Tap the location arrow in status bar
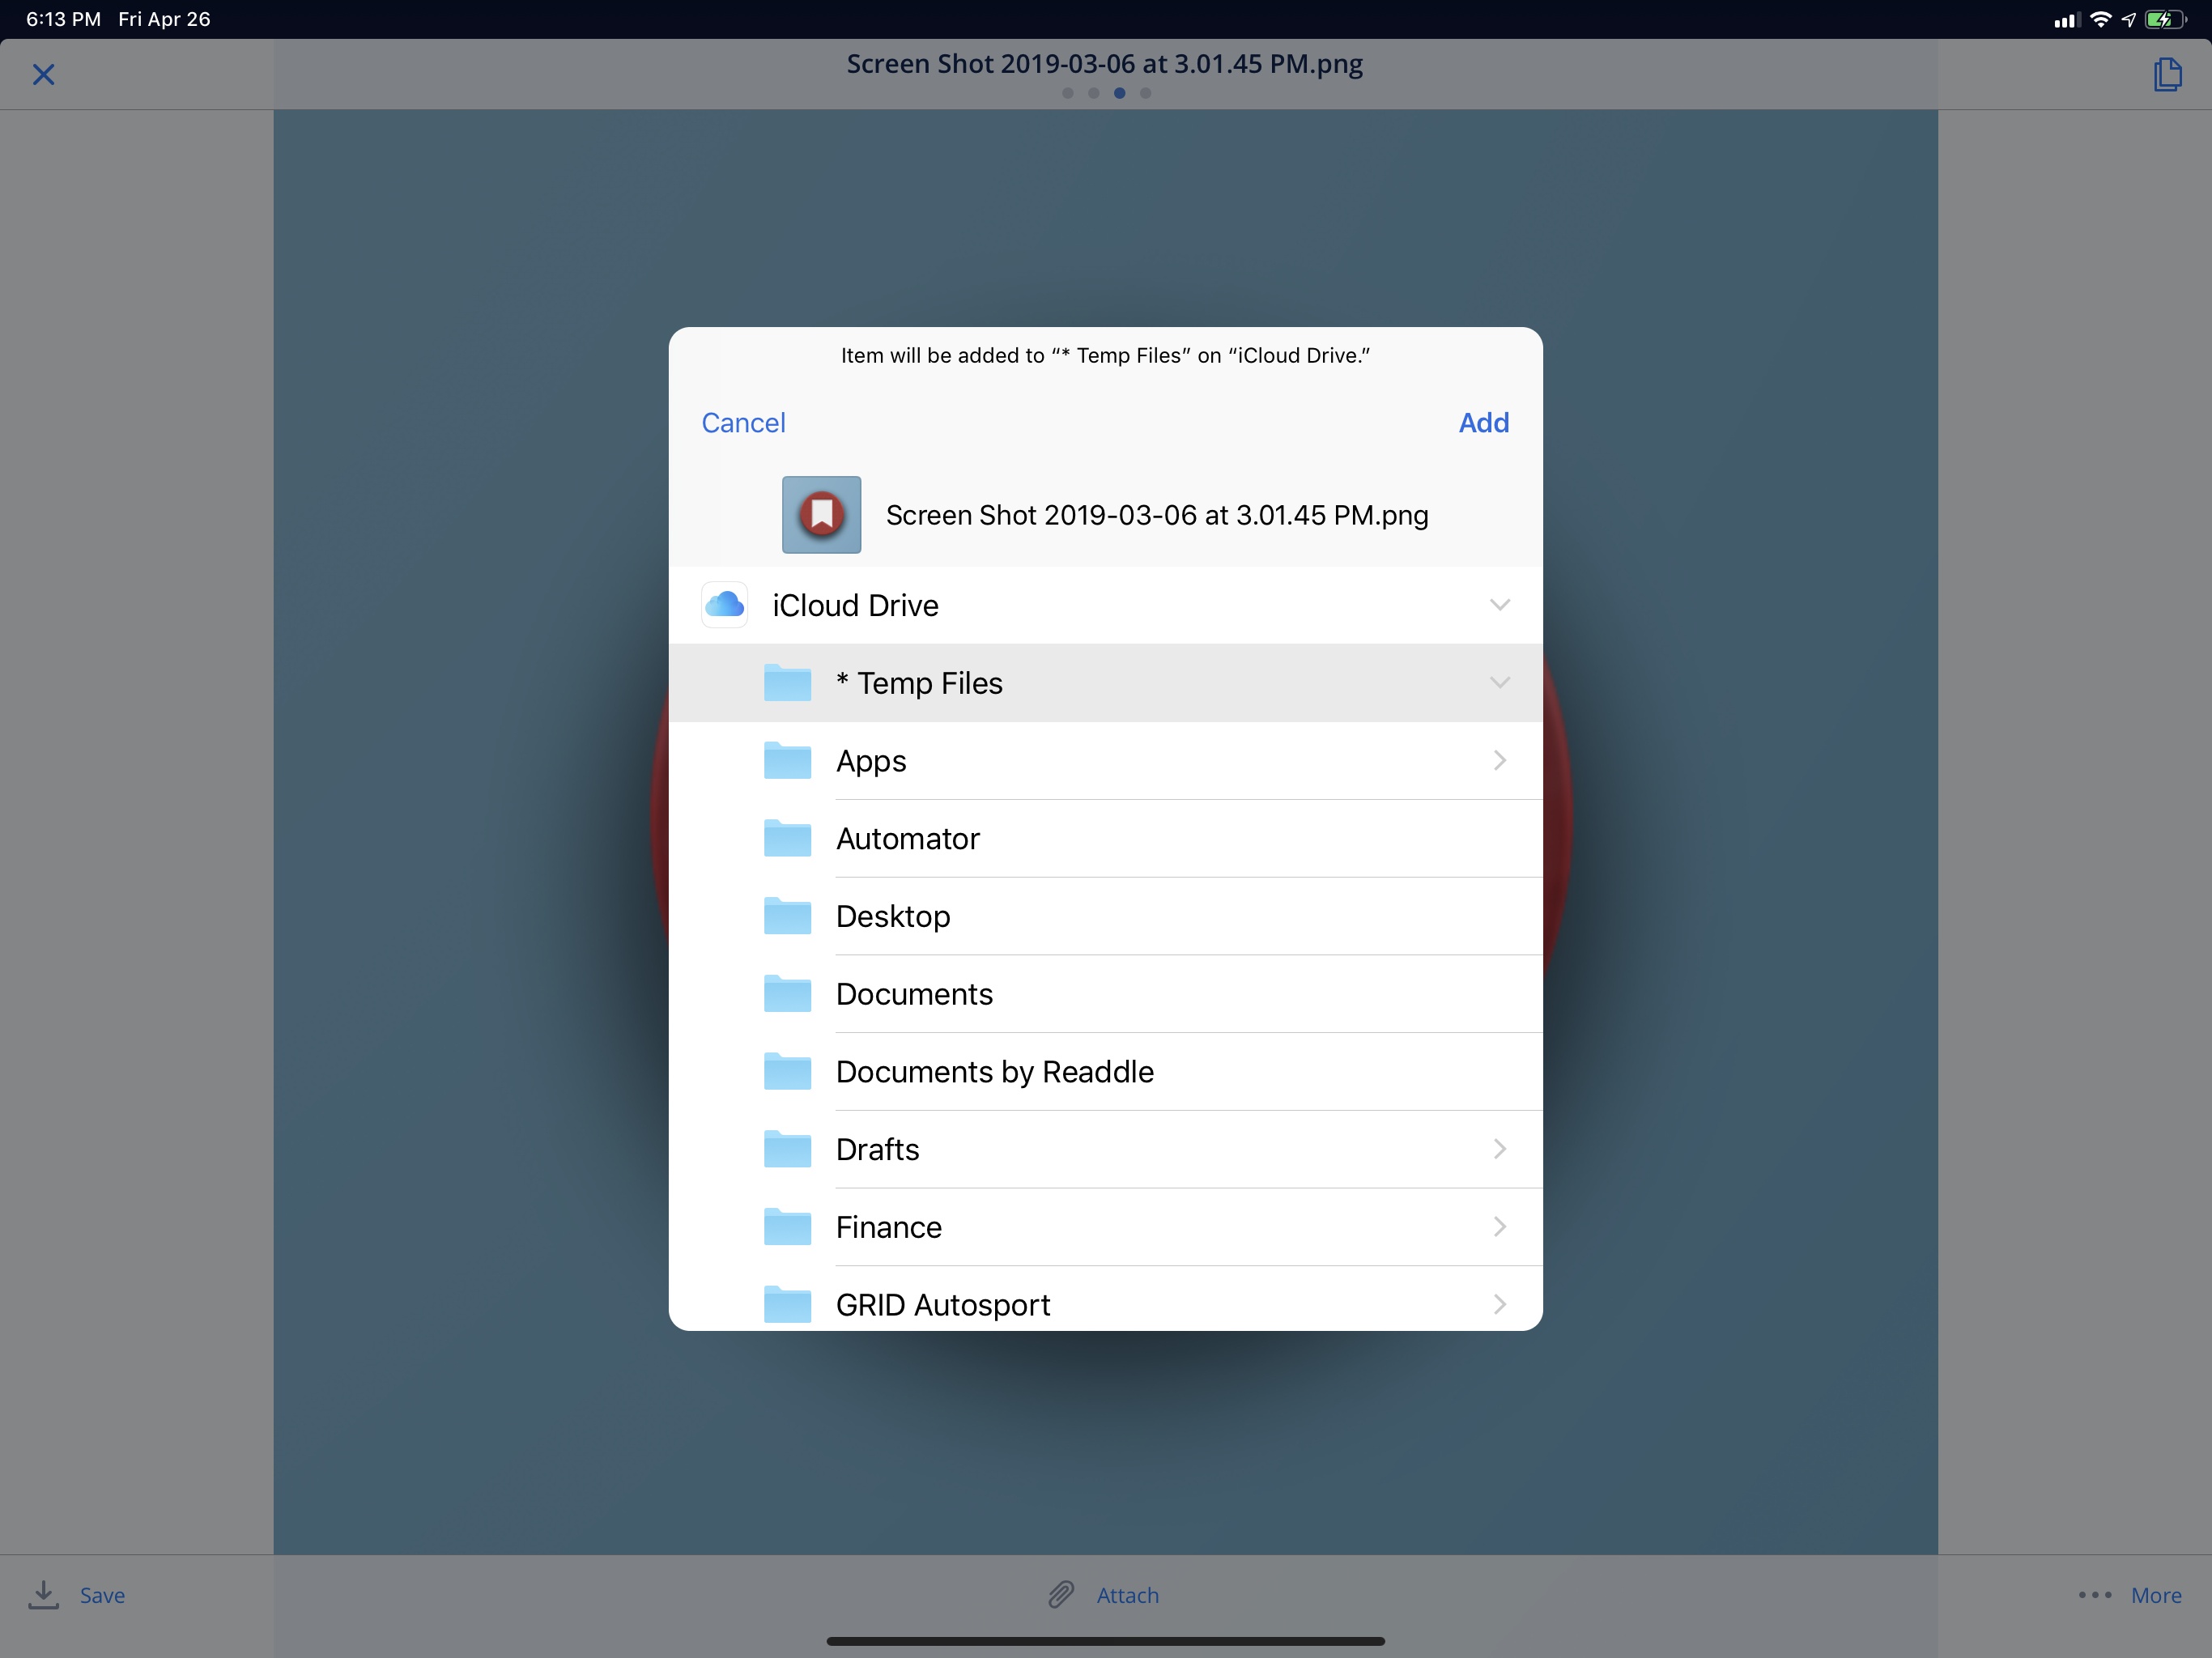The image size is (2212, 1658). (2128, 19)
